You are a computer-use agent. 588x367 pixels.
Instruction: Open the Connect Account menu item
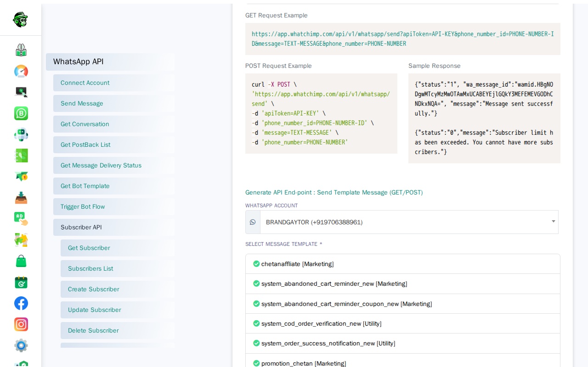[x=114, y=83]
